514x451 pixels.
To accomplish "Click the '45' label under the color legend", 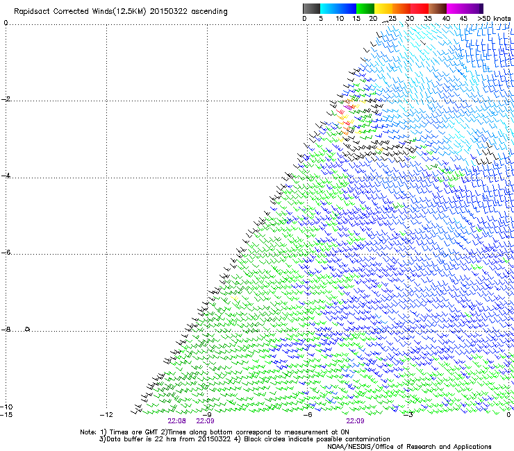I will pos(463,19).
